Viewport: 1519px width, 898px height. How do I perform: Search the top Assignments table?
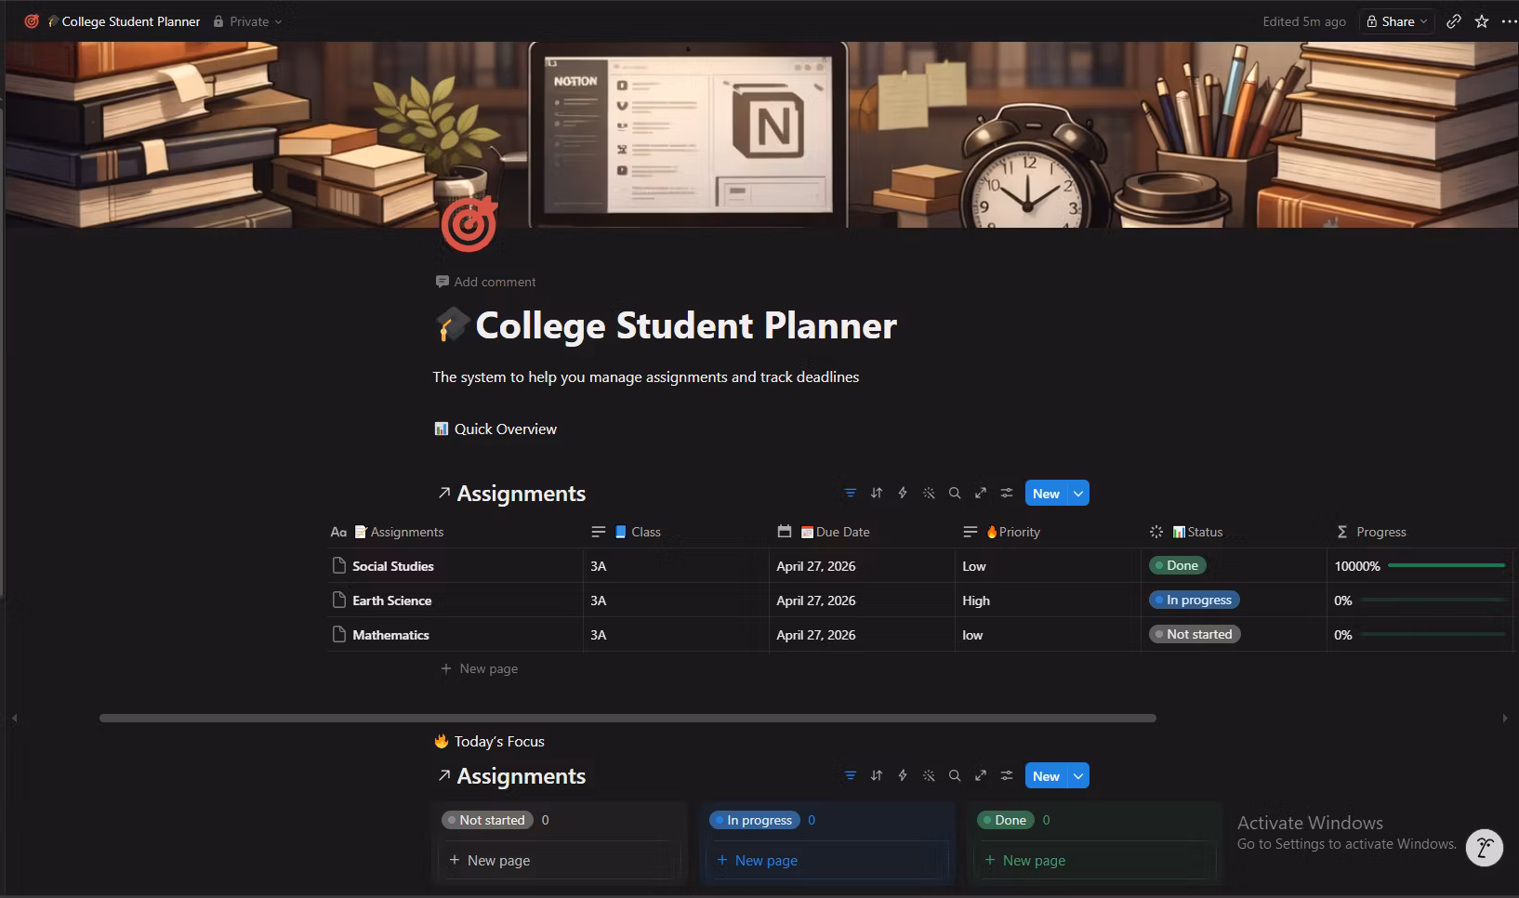954,494
